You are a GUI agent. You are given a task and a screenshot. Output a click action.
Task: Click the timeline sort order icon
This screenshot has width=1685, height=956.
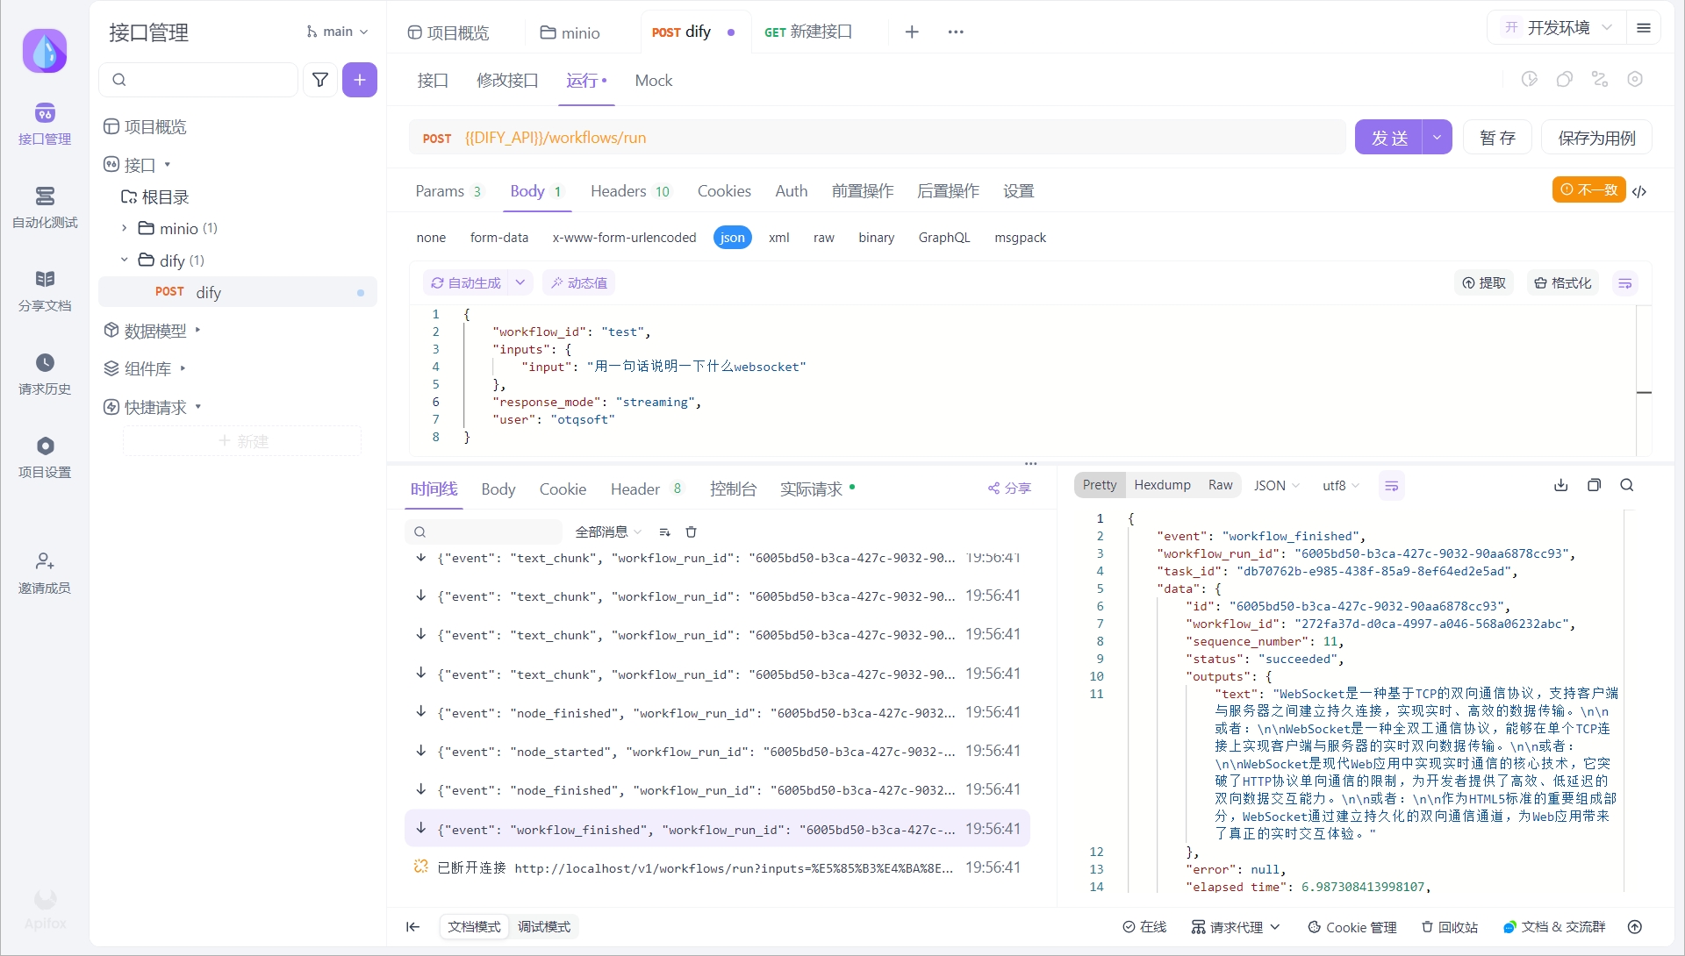click(664, 532)
